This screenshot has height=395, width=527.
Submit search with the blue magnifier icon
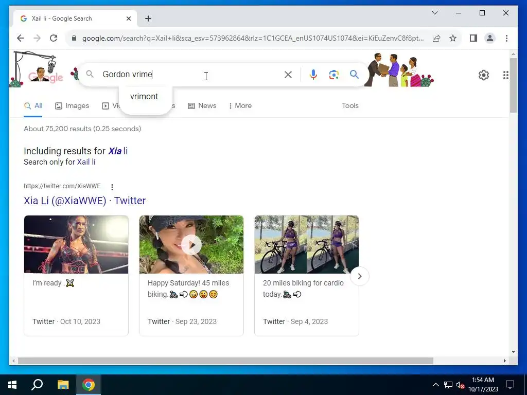point(354,75)
